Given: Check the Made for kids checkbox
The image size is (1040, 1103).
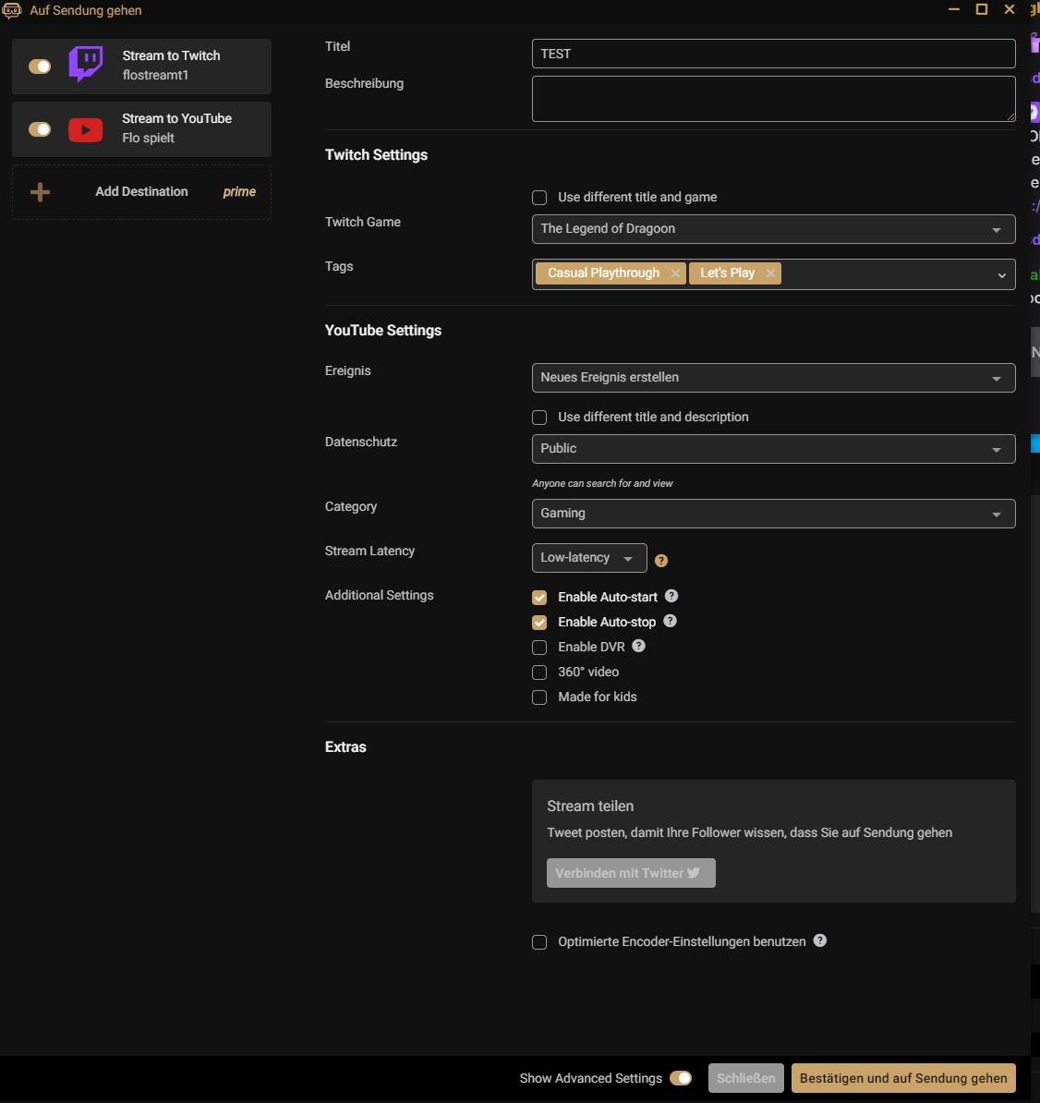Looking at the screenshot, I should (x=539, y=697).
